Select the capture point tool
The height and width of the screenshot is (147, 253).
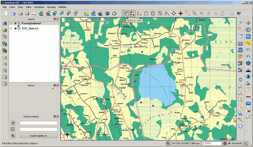(x=132, y=13)
